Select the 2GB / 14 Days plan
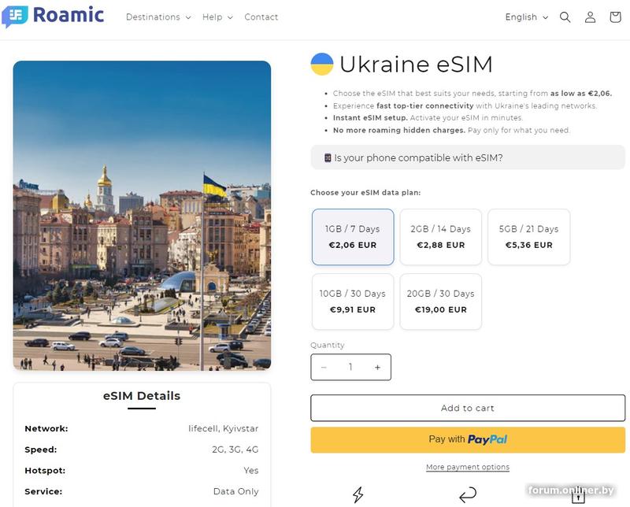The image size is (630, 507). click(440, 236)
